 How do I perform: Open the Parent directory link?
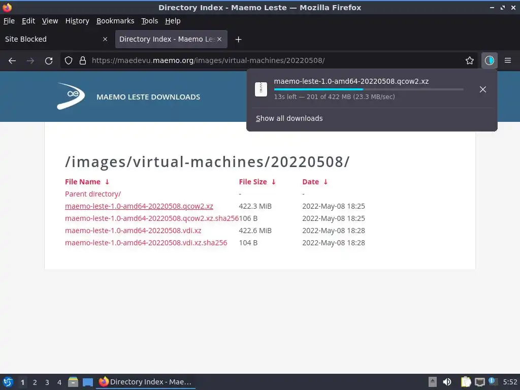93,194
